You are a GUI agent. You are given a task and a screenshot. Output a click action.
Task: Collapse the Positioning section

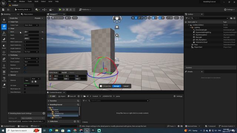coord(9,55)
